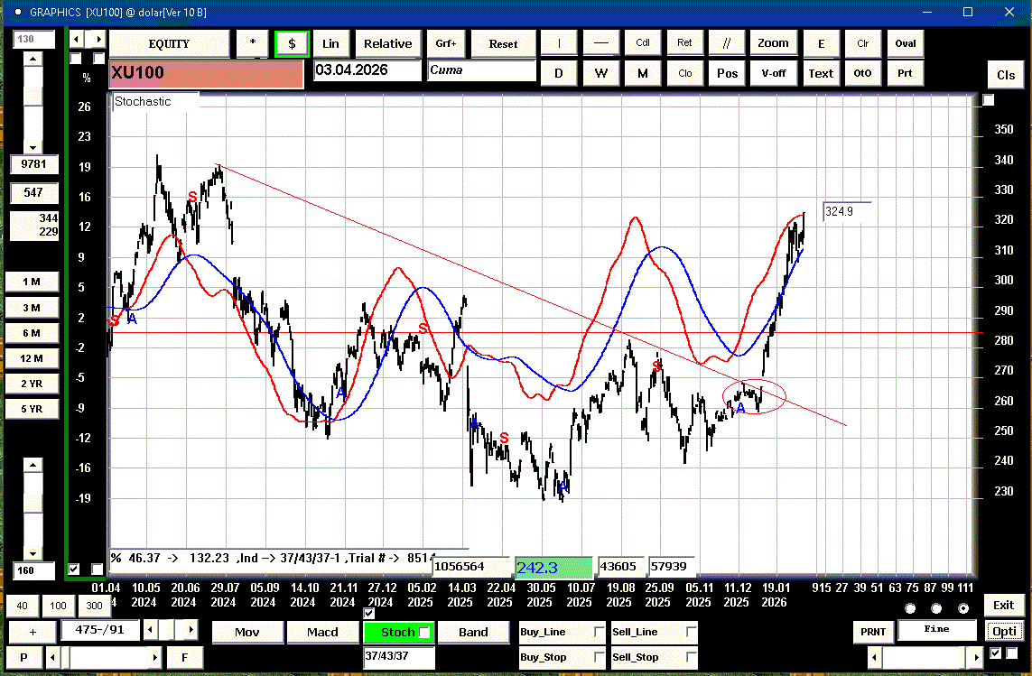Switch to the Macd indicator
1032x676 pixels.
tap(322, 632)
